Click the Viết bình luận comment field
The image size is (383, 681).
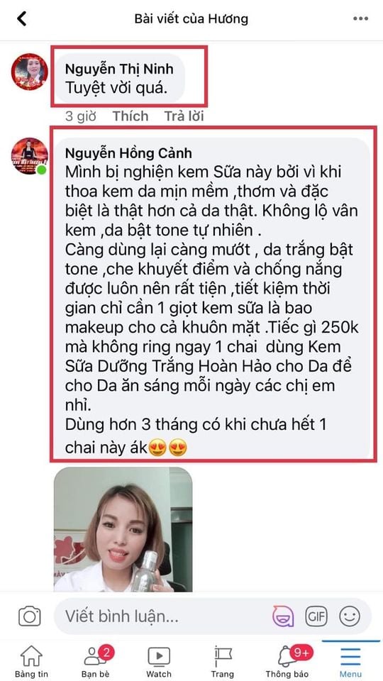(x=165, y=616)
